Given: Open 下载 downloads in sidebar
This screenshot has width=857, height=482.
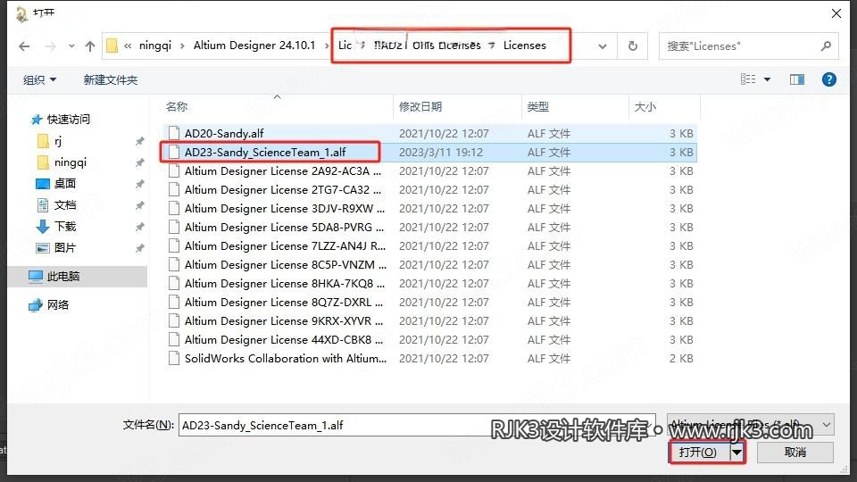Looking at the screenshot, I should (x=65, y=226).
